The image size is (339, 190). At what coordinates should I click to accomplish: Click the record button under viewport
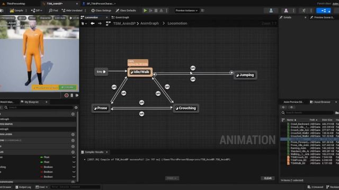click(x=66, y=95)
